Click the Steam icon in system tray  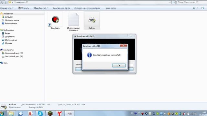click(x=146, y=113)
